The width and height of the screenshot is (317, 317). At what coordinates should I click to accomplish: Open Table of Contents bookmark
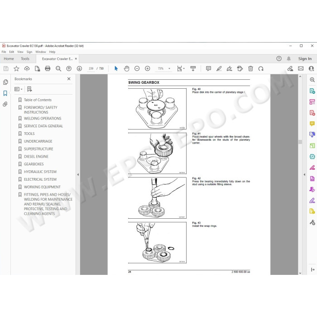tap(38, 100)
